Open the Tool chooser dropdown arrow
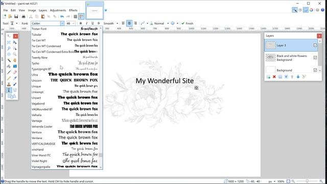Image resolution: width=327 pixels, height=184 pixels. tap(17, 24)
